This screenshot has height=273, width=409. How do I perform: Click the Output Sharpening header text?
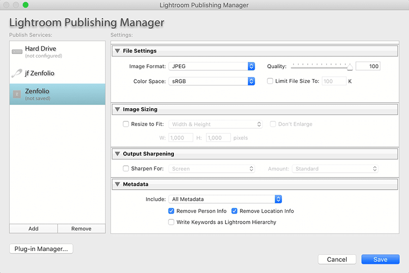click(x=149, y=154)
